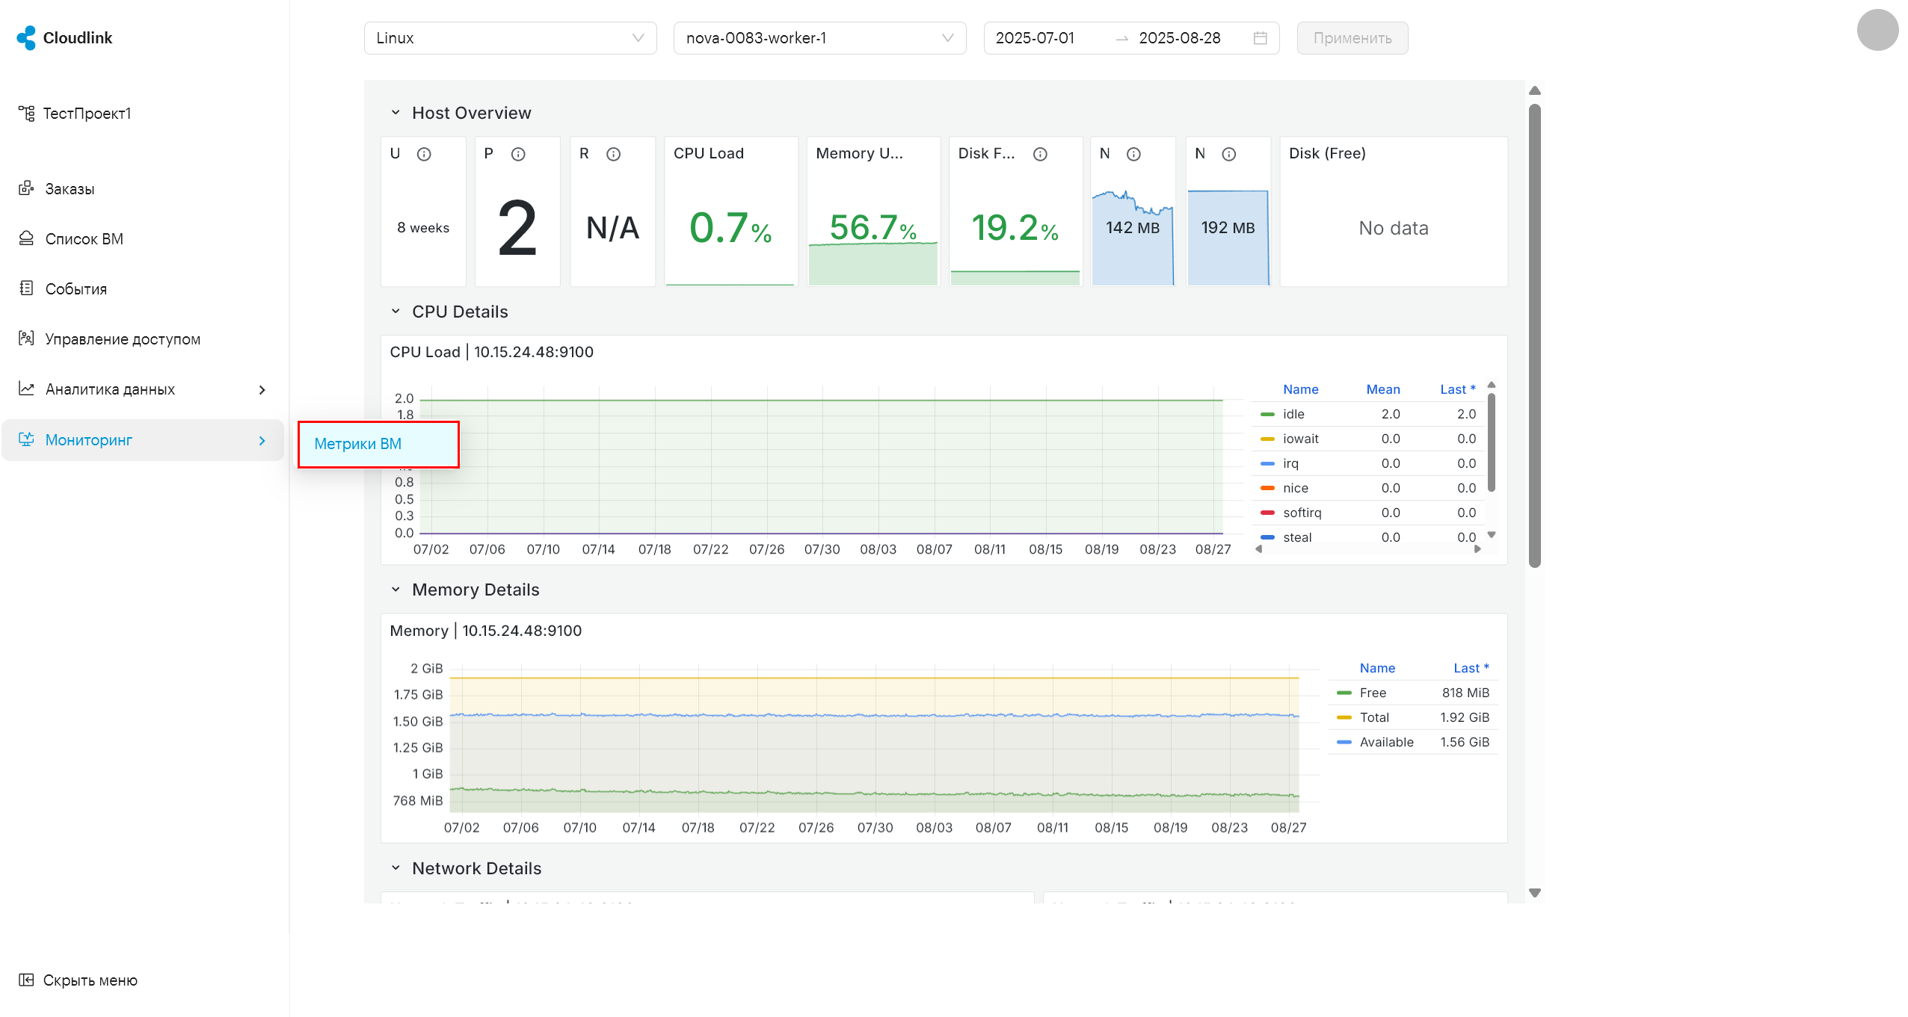Open the user avatar circle

click(1877, 30)
